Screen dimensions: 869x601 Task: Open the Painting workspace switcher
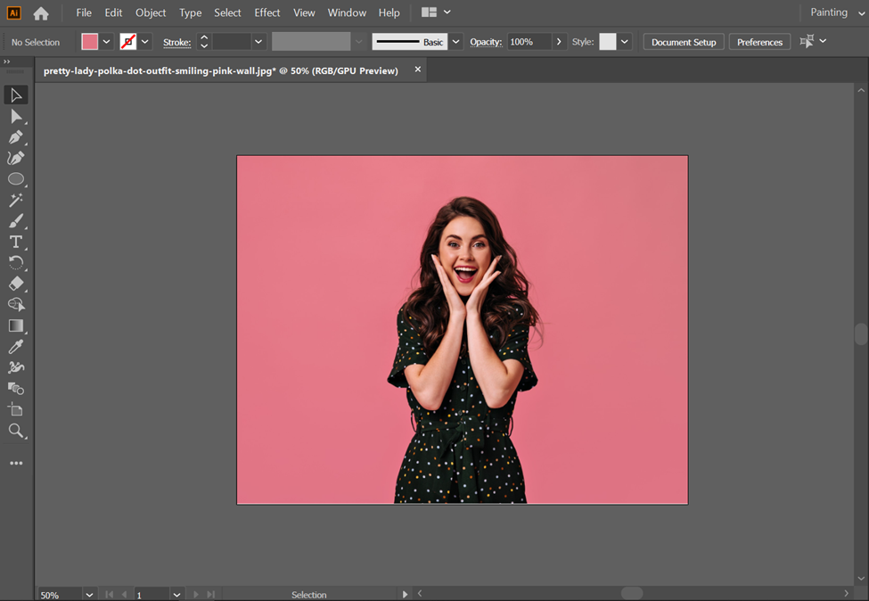click(x=835, y=12)
